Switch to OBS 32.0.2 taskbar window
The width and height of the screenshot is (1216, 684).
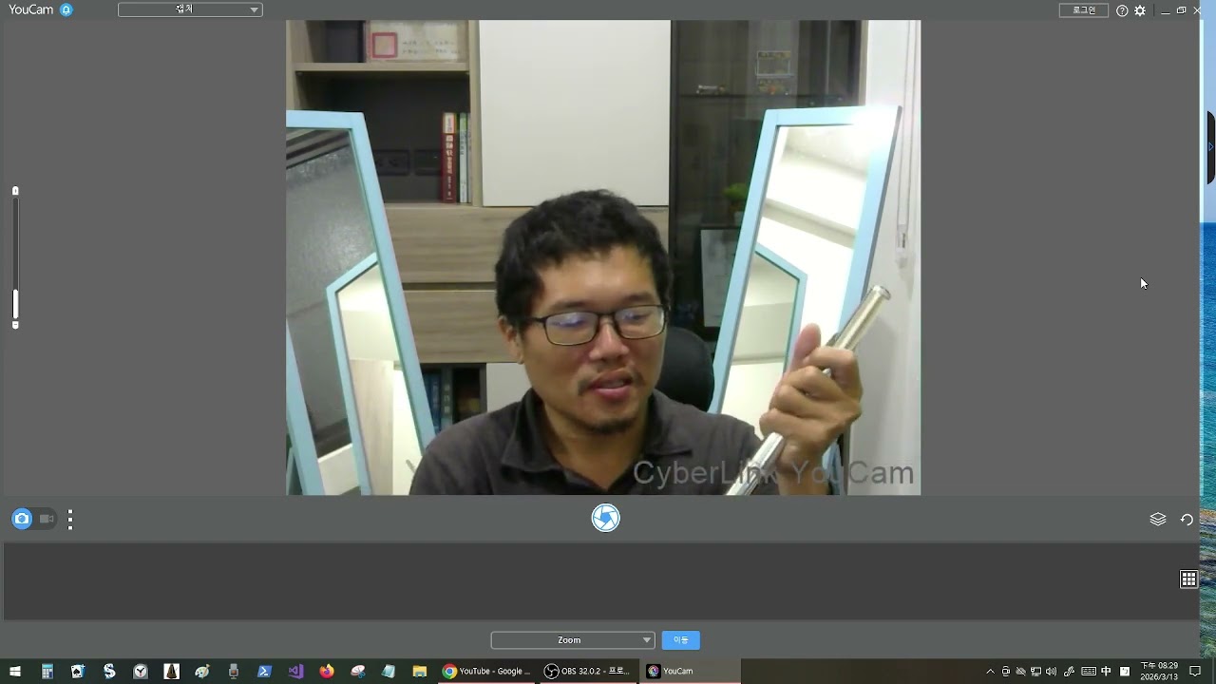click(588, 672)
